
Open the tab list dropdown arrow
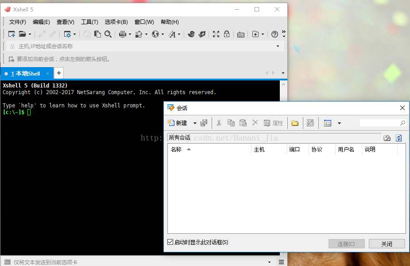[283, 73]
